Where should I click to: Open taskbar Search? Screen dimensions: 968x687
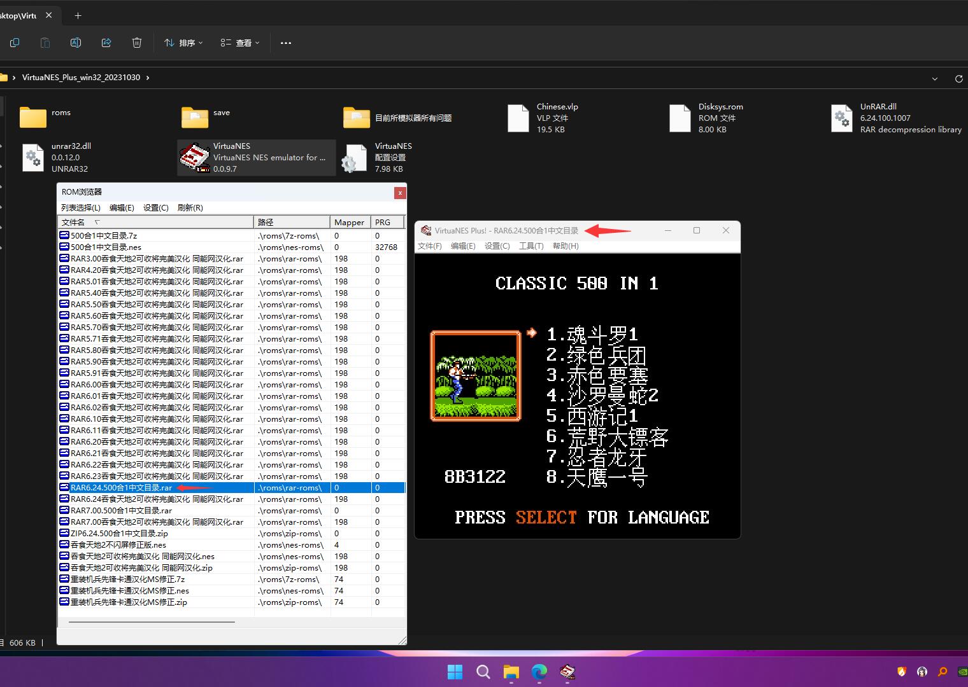(483, 672)
